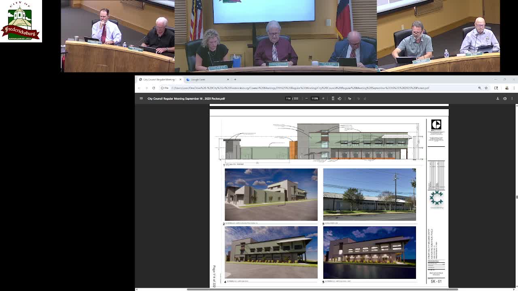The height and width of the screenshot is (291, 518).
Task: Zoom out using the minus control
Action: tap(306, 98)
